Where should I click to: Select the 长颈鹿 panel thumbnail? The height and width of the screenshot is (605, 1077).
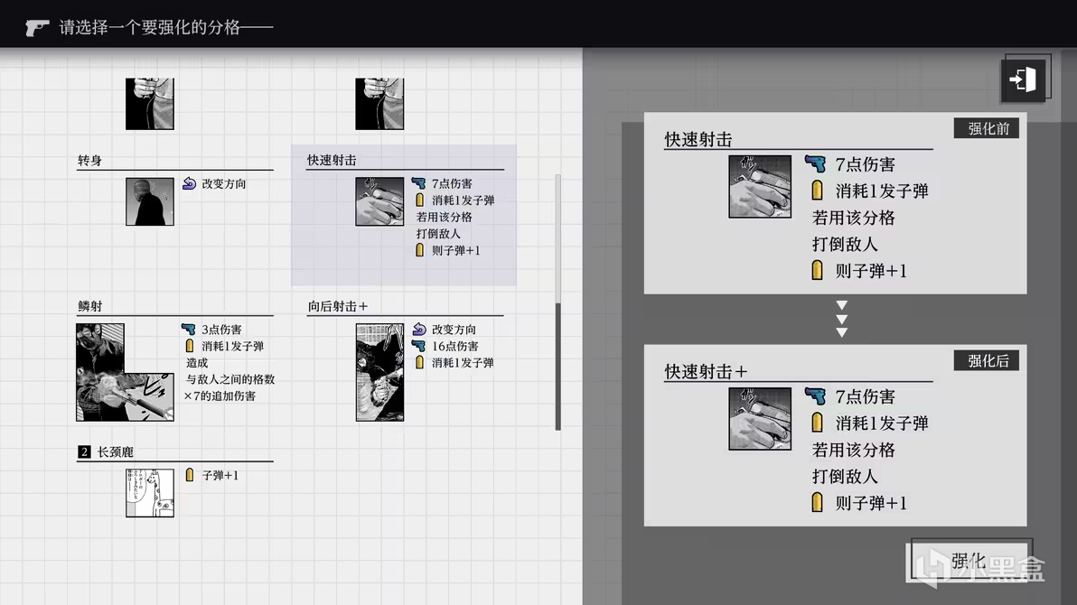(150, 493)
